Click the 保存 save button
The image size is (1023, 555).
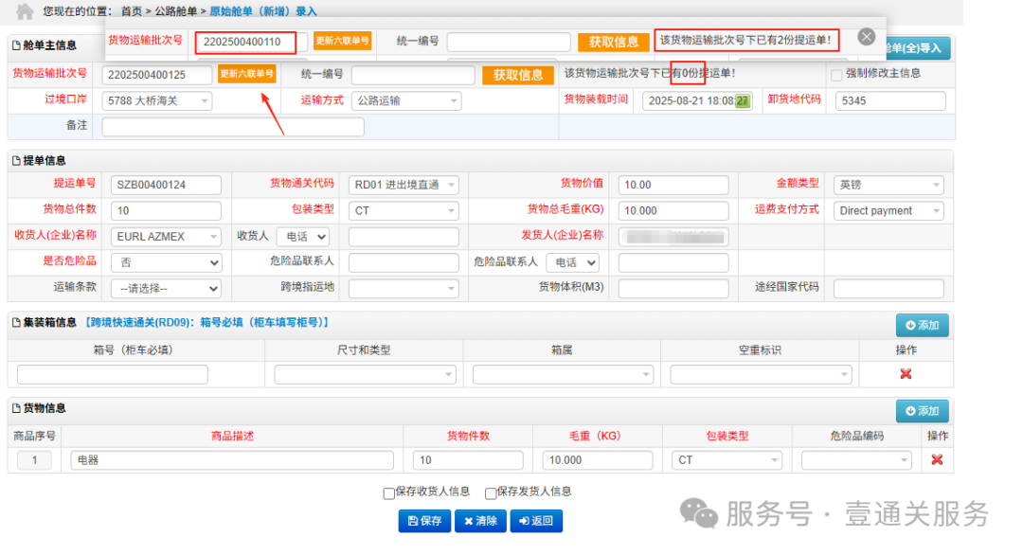point(424,521)
